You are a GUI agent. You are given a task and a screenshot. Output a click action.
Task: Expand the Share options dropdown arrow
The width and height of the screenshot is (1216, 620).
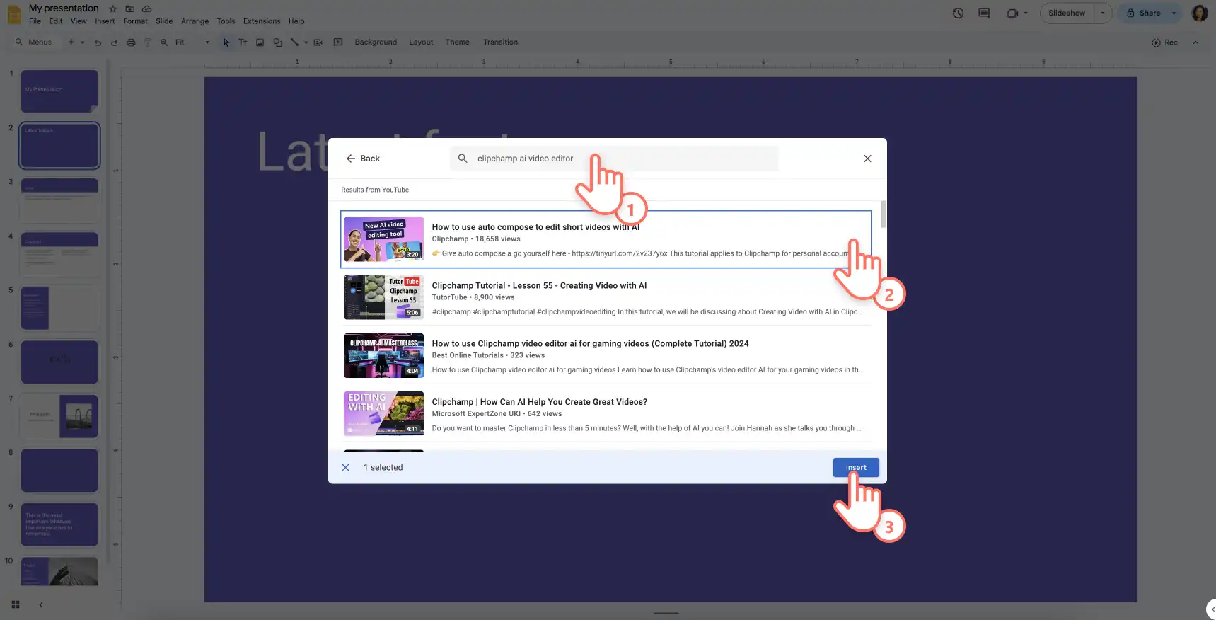click(x=1174, y=13)
